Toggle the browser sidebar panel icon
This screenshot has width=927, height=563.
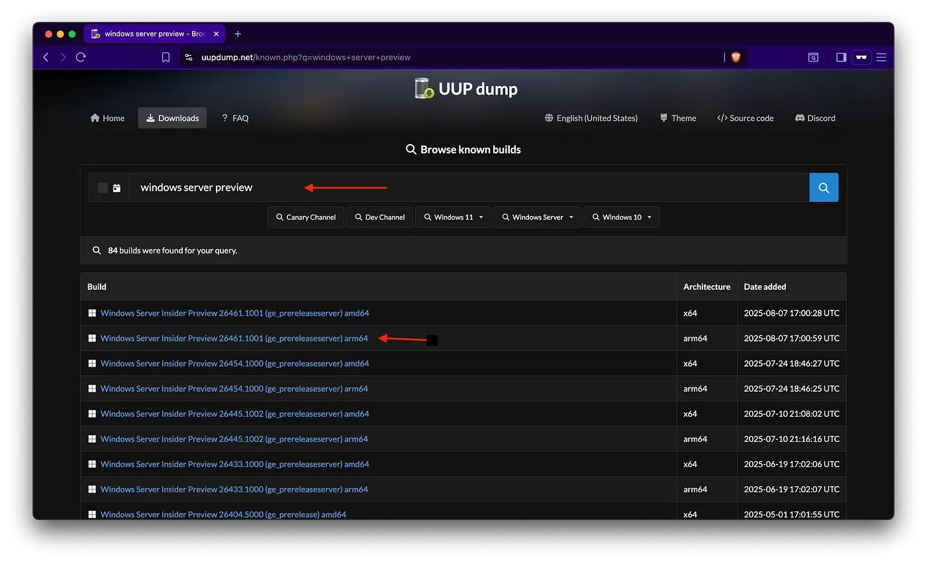click(840, 57)
